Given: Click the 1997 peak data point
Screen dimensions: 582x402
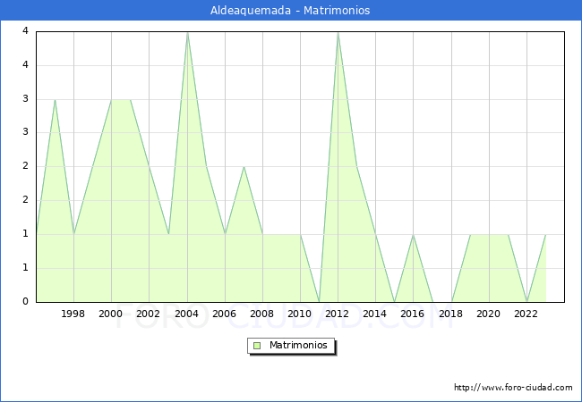Looking at the screenshot, I should pos(55,99).
